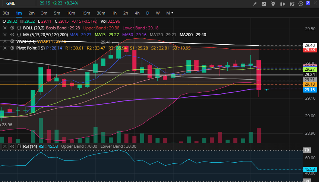The width and height of the screenshot is (319, 182).
Task: Select the 10m timeframe
Action: point(71,13)
